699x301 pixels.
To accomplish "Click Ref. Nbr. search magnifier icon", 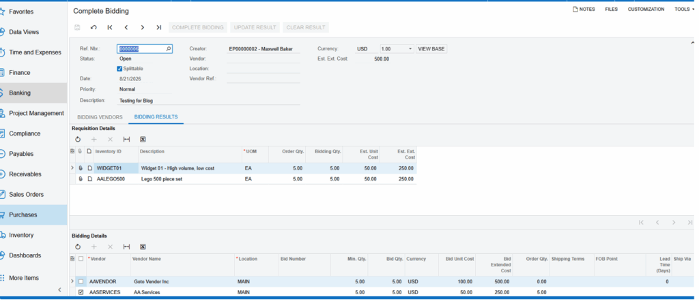I will 169,49.
